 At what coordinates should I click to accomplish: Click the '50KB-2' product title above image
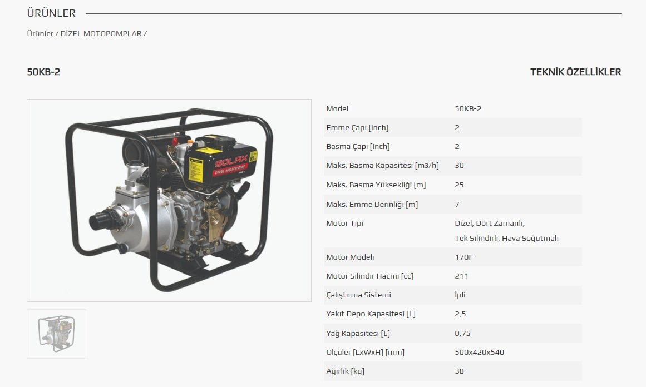pos(43,72)
